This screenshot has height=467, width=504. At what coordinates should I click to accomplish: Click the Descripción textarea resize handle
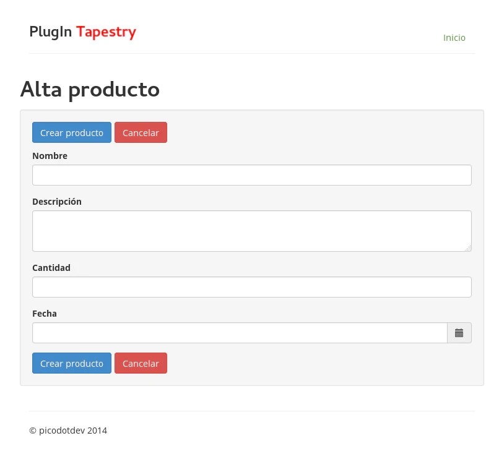pos(468,248)
